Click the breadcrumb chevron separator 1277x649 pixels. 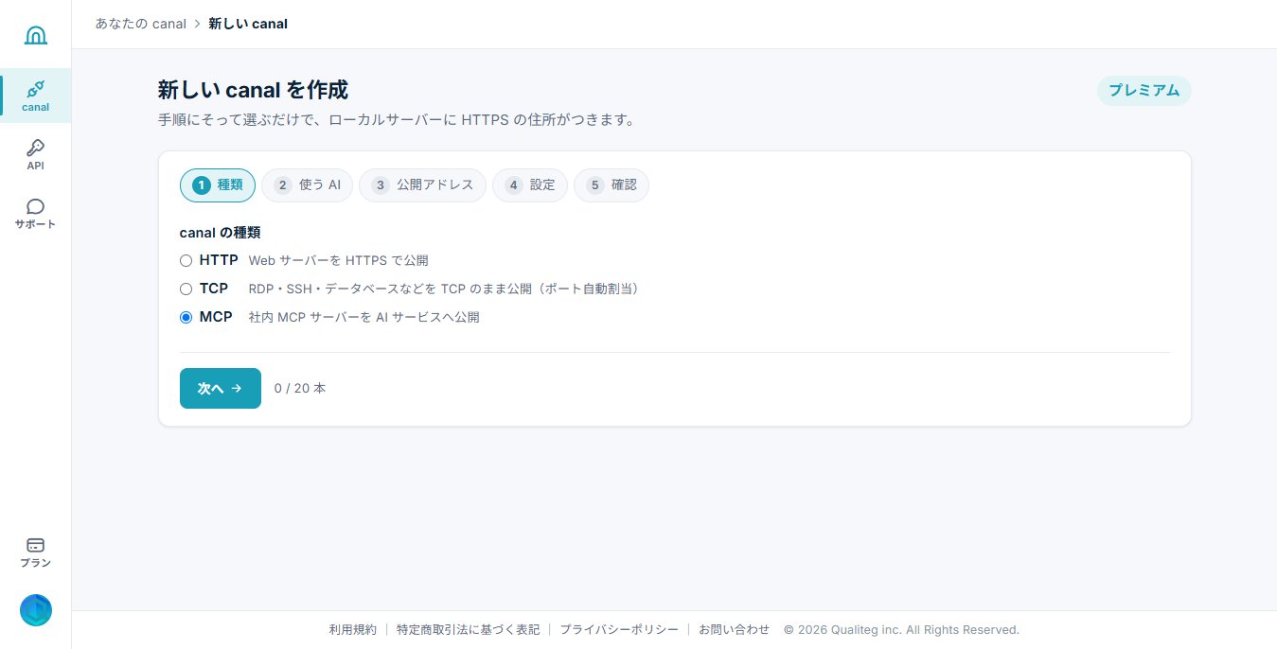(x=197, y=24)
